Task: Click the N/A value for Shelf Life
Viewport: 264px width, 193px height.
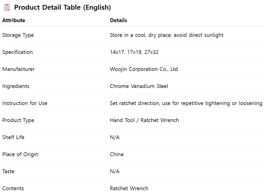Action: click(x=115, y=137)
